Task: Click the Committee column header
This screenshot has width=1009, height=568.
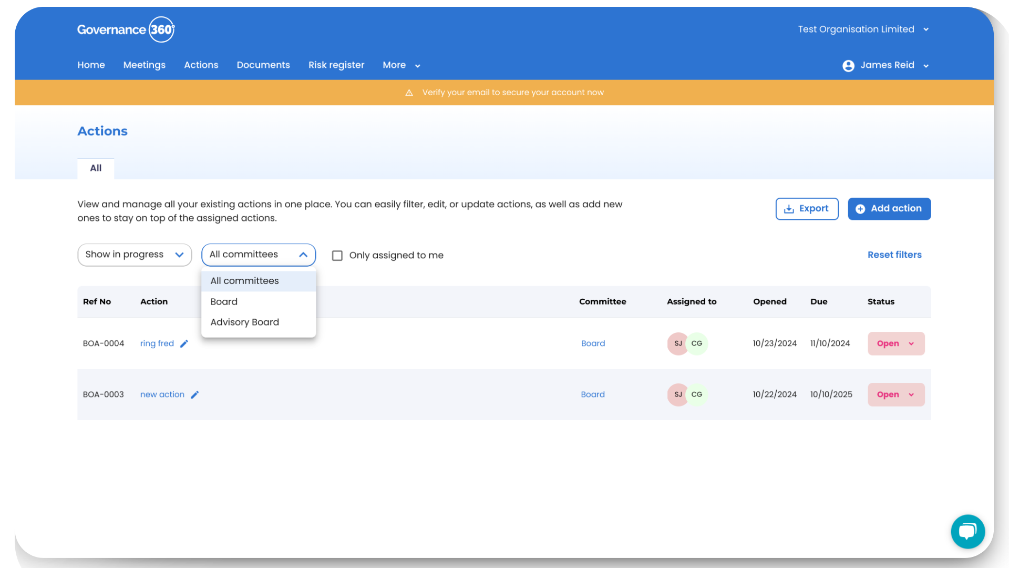Action: 603,302
